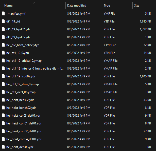This screenshot has height=151, width=156.
Task: Click the YTD File type cell
Action: pyautogui.click(x=109, y=21)
